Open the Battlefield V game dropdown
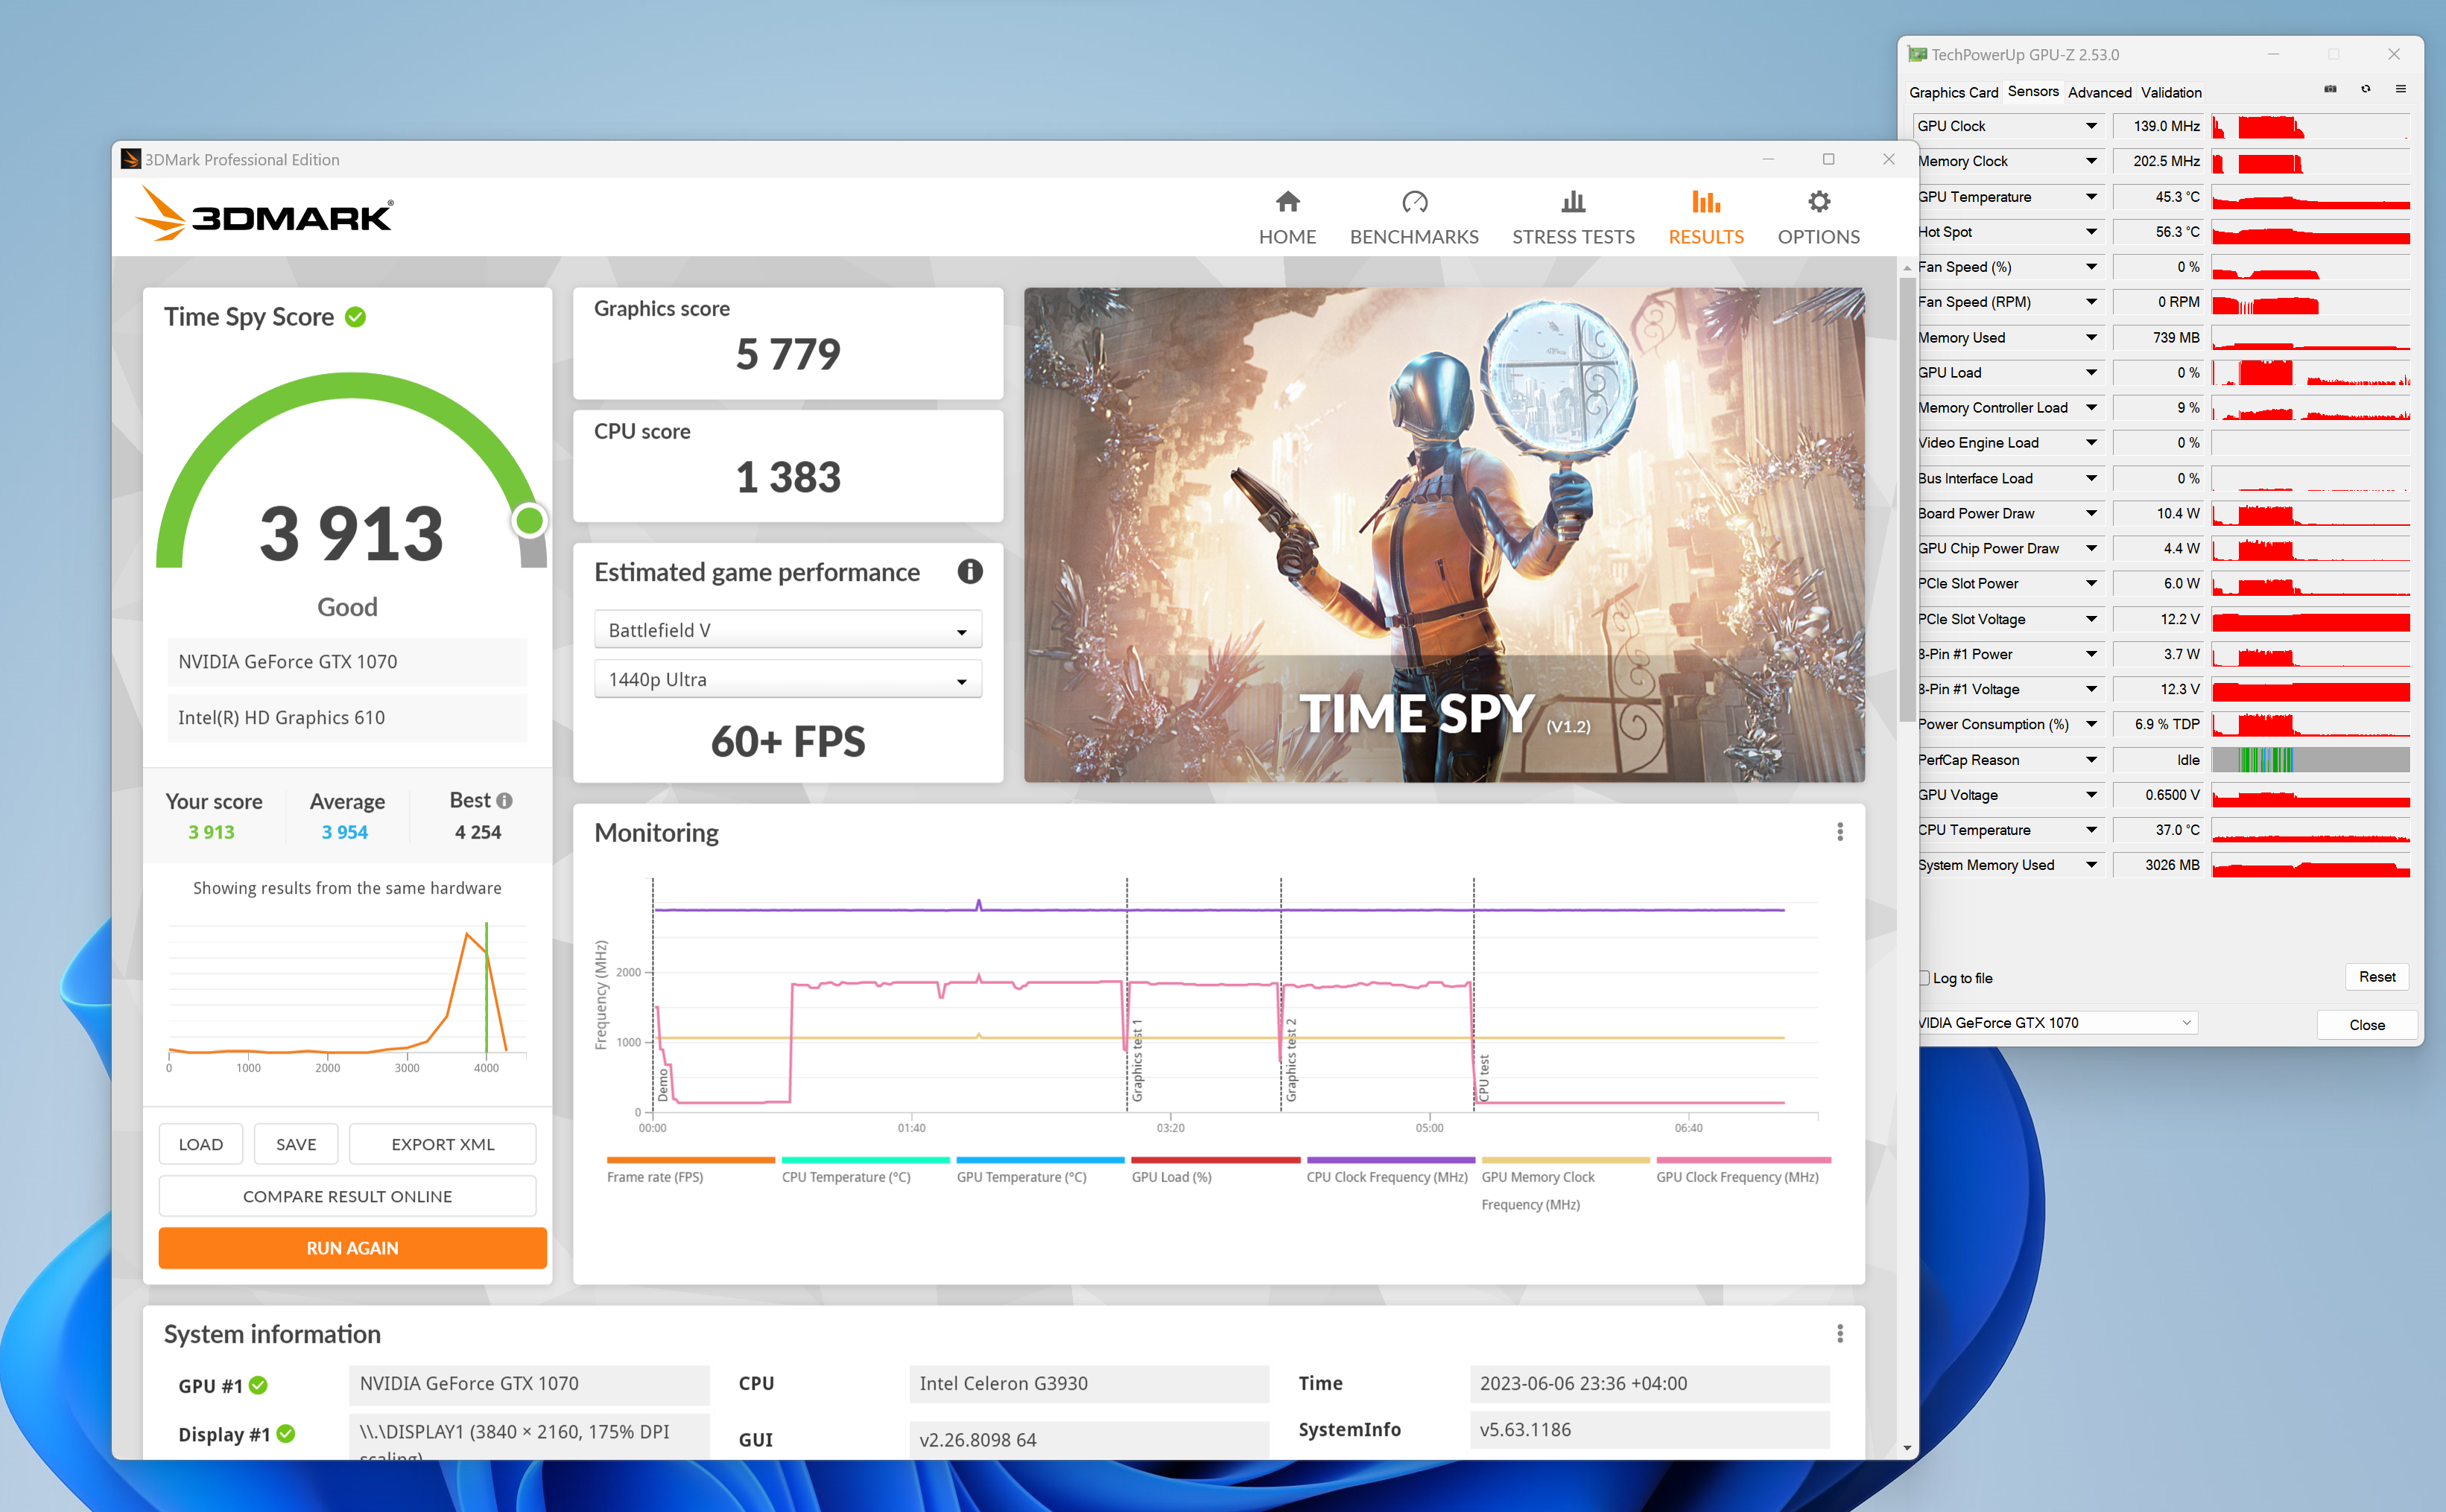This screenshot has height=1512, width=2446. coord(787,630)
